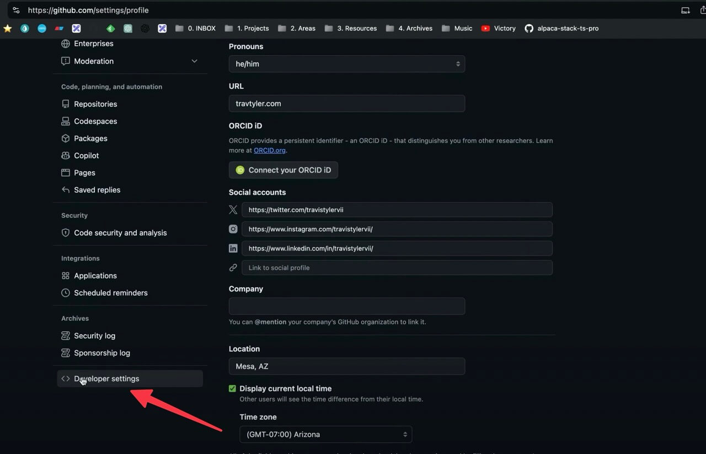706x454 pixels.
Task: Open the ORCID.org link
Action: 269,150
